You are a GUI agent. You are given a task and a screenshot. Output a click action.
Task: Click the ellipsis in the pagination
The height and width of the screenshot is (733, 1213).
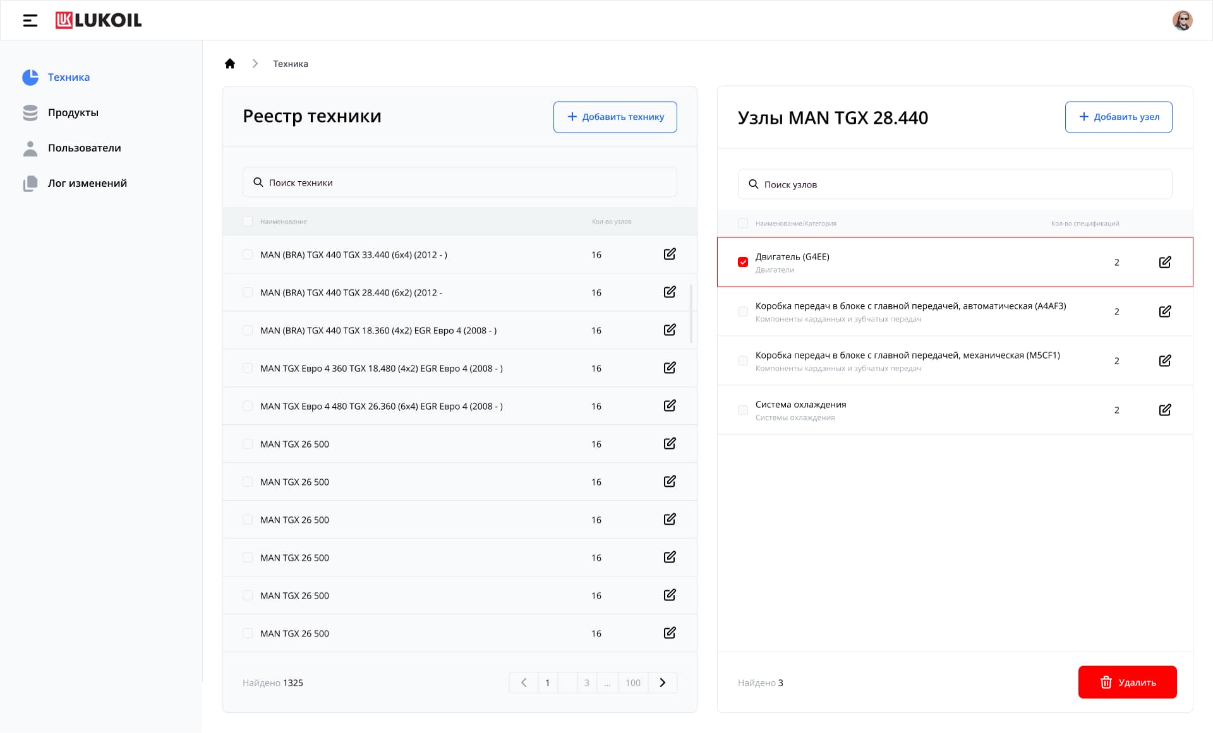pos(607,682)
